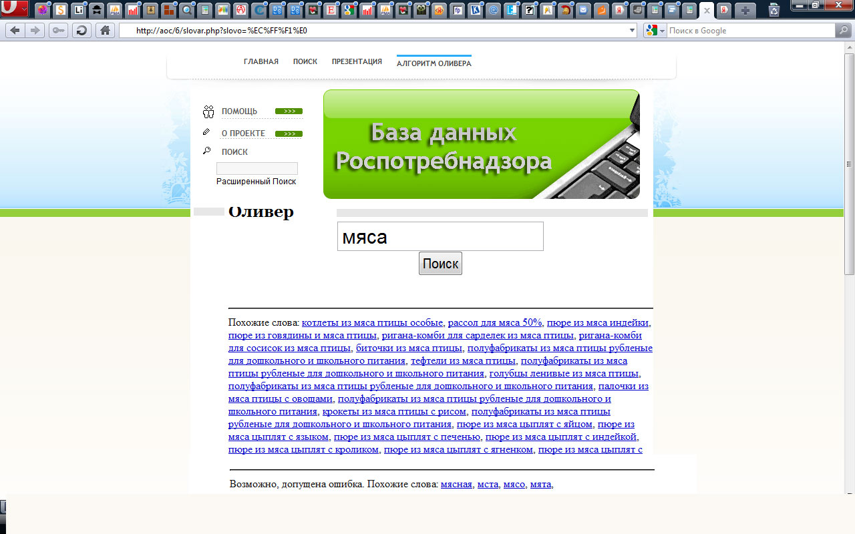Image resolution: width=855 pixels, height=534 pixels.
Task: Open the red Opera menu button
Action: pyautogui.click(x=14, y=9)
